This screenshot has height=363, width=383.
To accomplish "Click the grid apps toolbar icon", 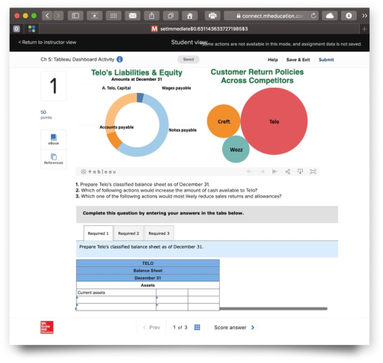I will (x=114, y=16).
